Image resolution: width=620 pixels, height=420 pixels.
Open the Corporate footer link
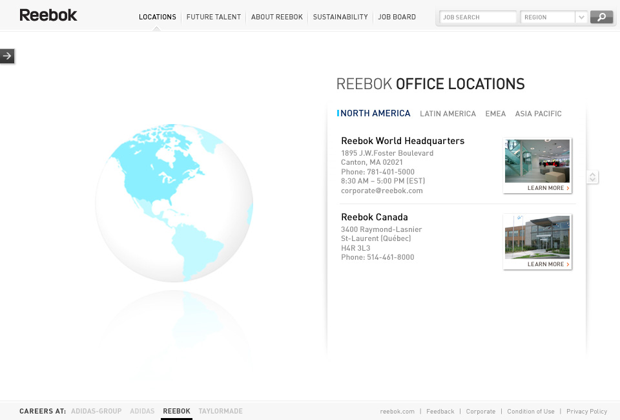480,412
